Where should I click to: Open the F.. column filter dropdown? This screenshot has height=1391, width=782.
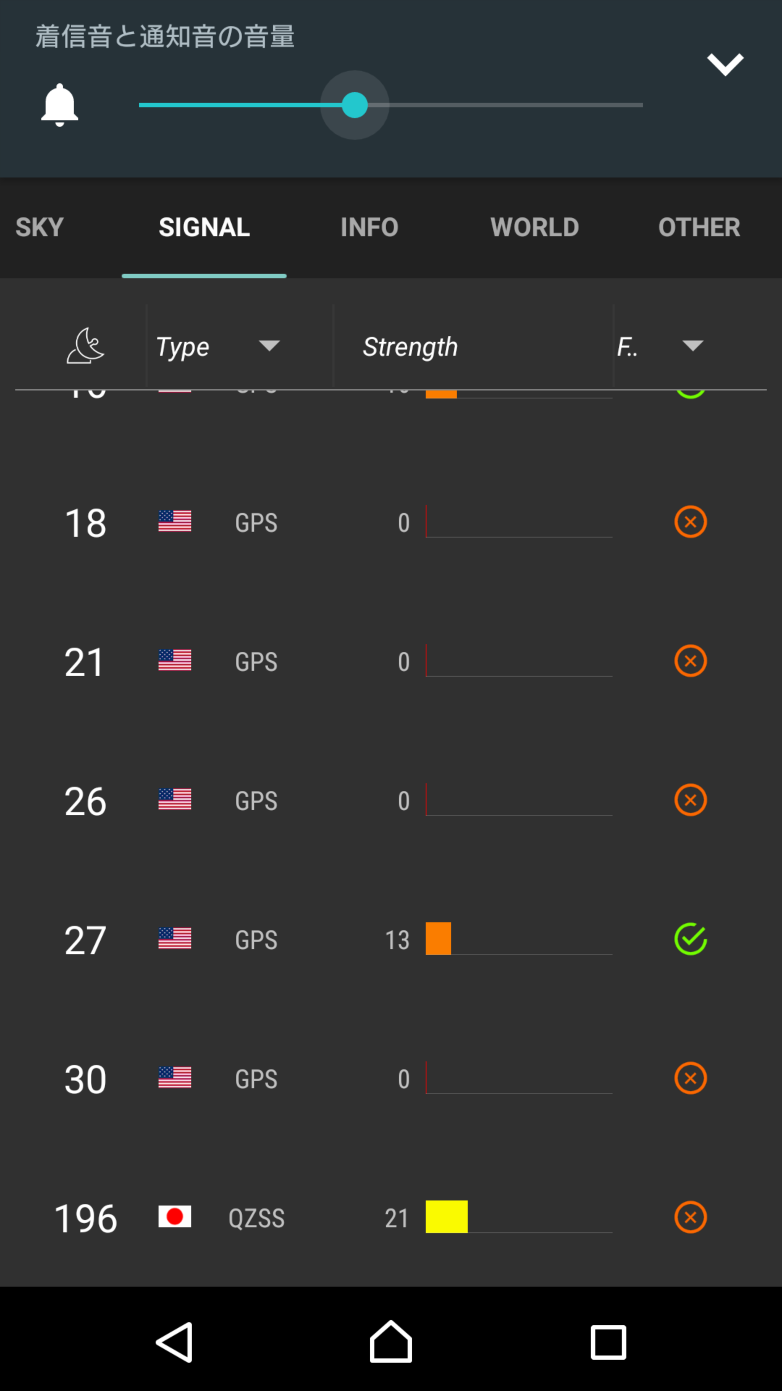693,346
